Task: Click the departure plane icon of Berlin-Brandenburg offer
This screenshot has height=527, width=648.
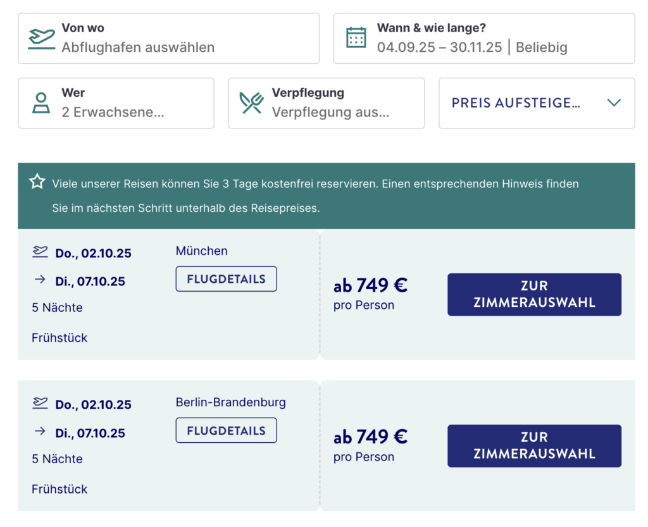Action: point(40,403)
